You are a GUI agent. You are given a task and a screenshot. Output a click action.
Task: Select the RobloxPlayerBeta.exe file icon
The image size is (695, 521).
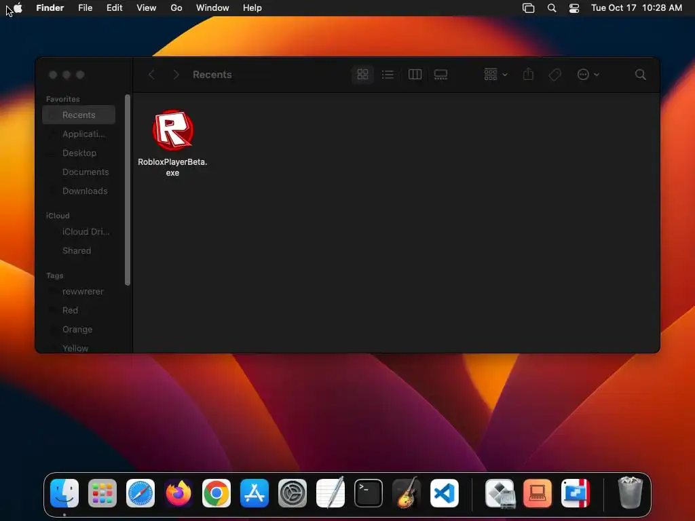(173, 130)
